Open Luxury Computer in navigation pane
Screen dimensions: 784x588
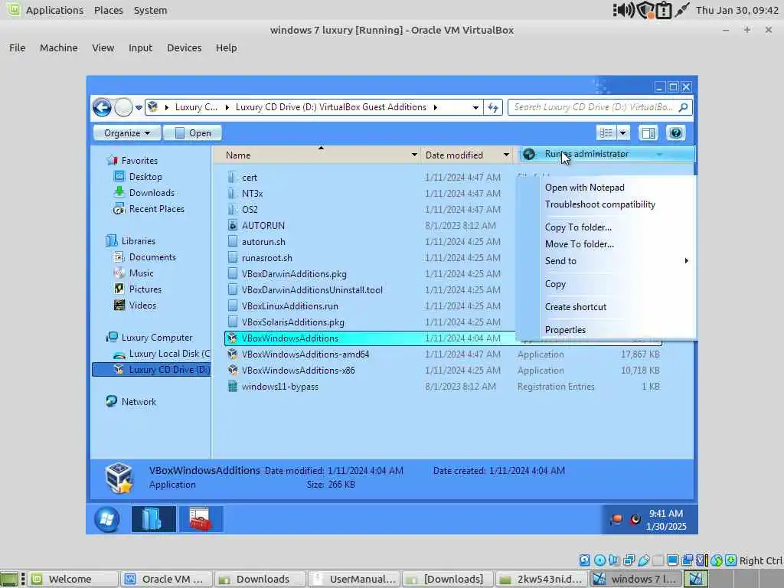156,338
